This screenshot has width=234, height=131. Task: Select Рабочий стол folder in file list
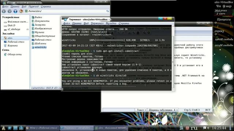[41, 40]
